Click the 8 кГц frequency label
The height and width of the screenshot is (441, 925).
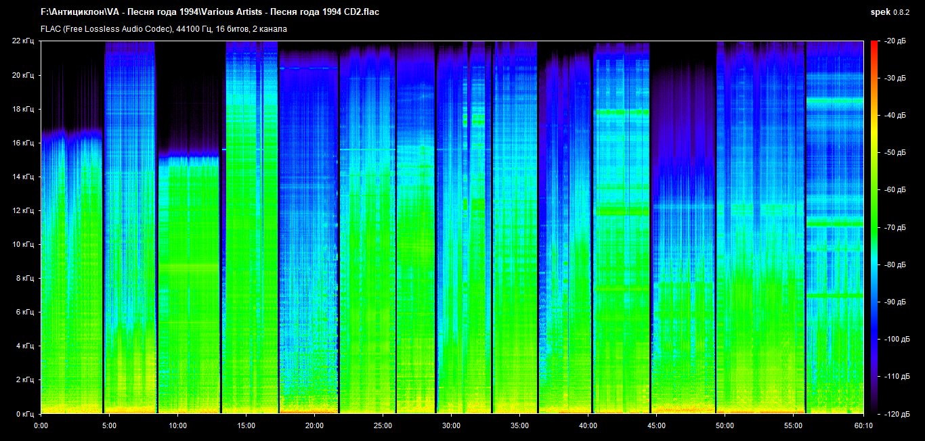[x=26, y=278]
